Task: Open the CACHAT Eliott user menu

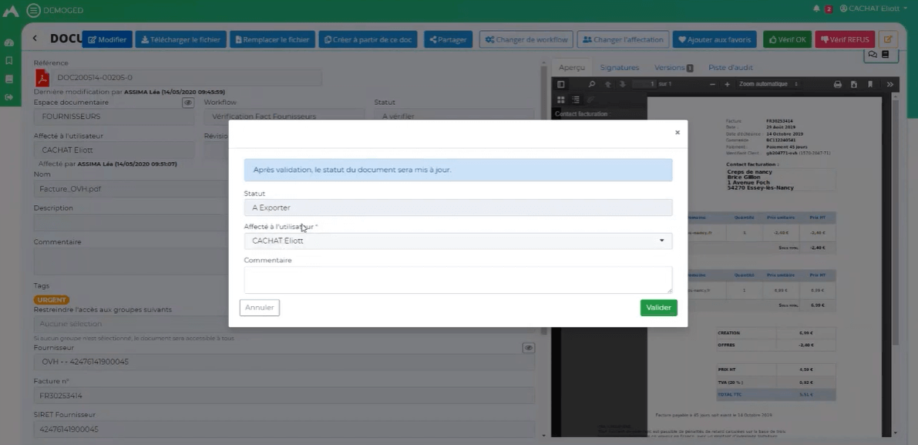Action: point(873,8)
